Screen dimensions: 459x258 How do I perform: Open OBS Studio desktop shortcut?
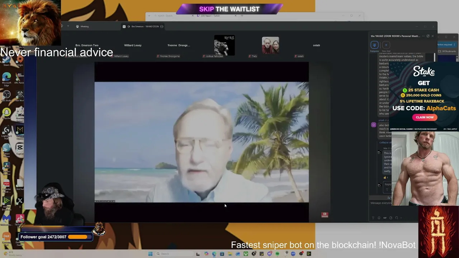coord(6,96)
